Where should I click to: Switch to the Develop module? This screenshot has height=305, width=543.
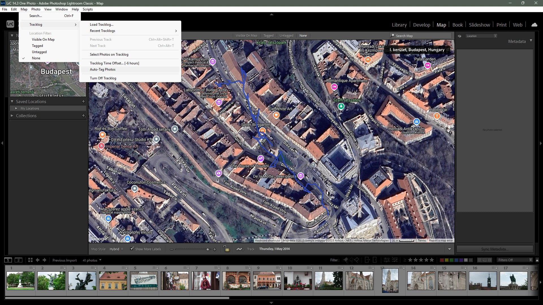click(x=421, y=25)
